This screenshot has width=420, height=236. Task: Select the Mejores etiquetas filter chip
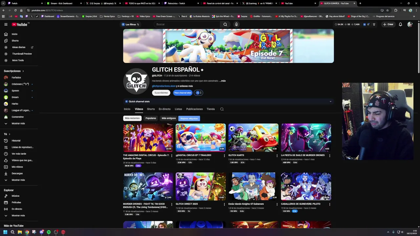[189, 118]
